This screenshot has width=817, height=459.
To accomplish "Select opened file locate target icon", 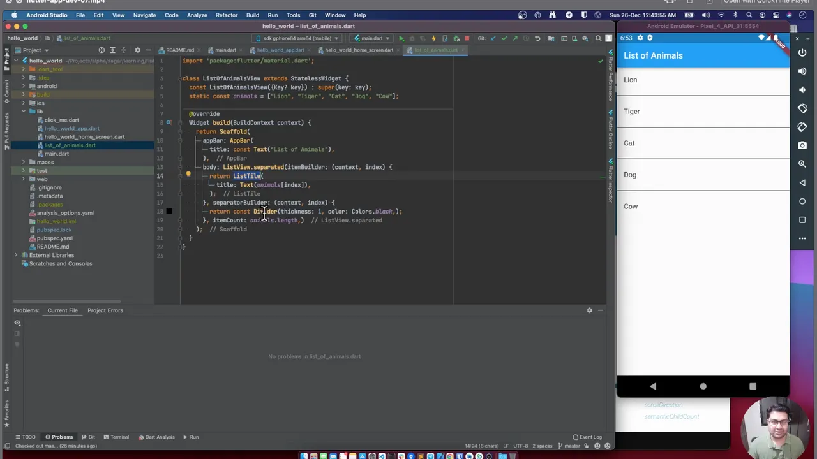I will (101, 50).
